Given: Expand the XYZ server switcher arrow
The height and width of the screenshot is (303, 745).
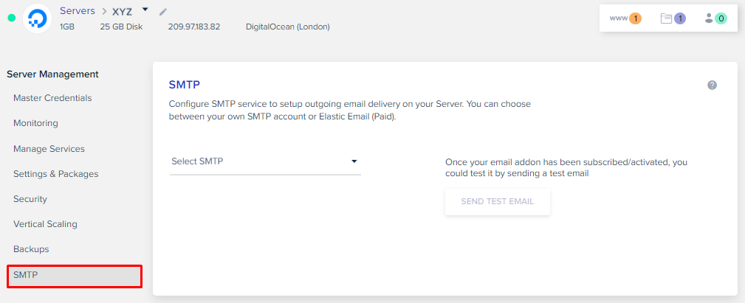Looking at the screenshot, I should [145, 10].
